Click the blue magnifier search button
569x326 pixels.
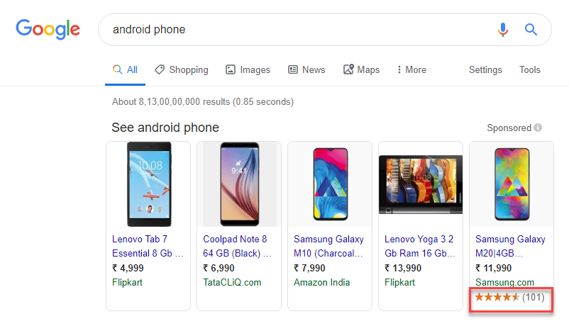[531, 29]
